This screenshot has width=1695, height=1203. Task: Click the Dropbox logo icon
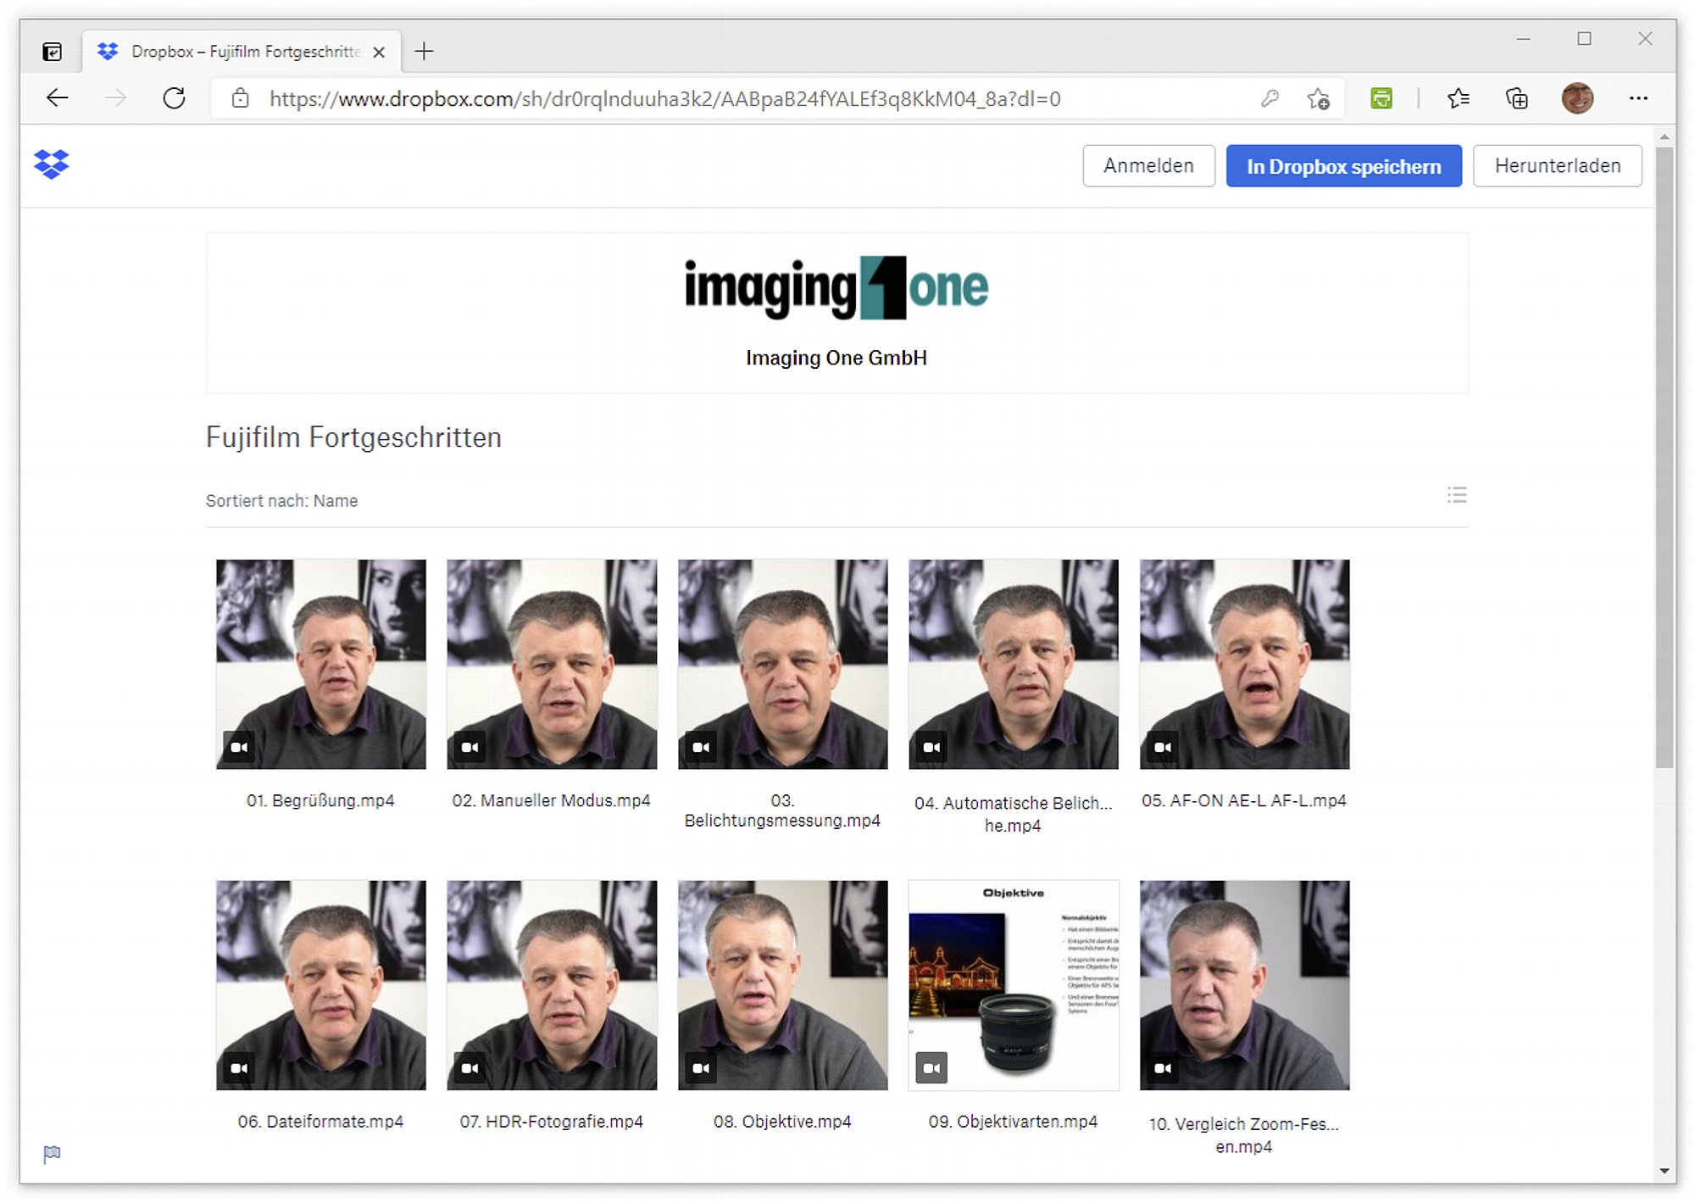[x=51, y=164]
